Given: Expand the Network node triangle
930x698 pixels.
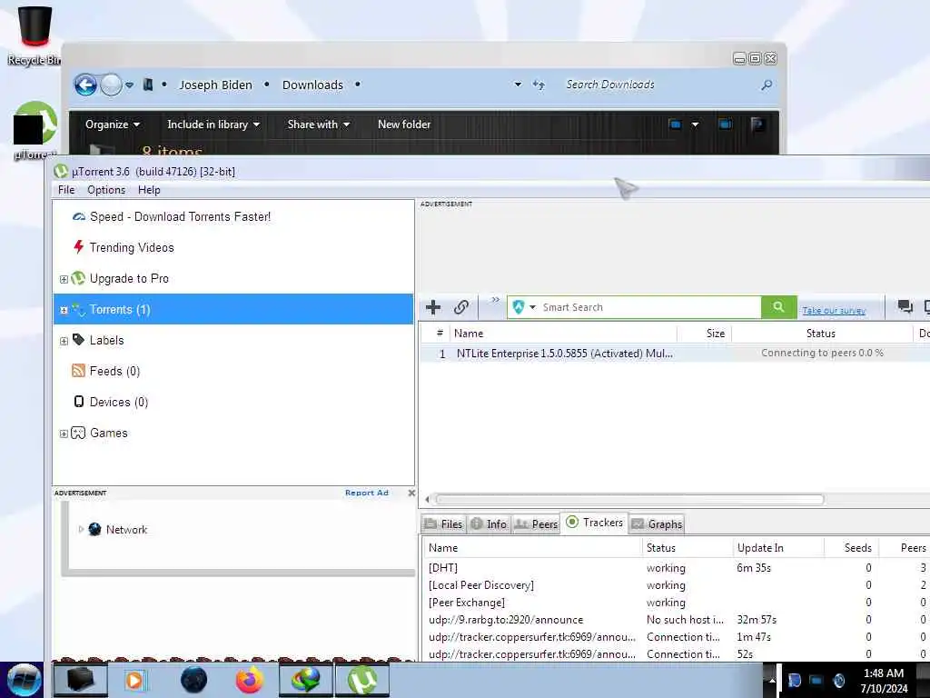Looking at the screenshot, I should click(x=81, y=529).
